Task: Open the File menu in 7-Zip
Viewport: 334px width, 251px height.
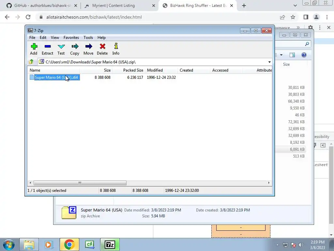Action: [32, 38]
